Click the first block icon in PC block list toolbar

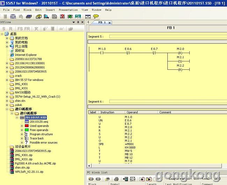coord(91,179)
